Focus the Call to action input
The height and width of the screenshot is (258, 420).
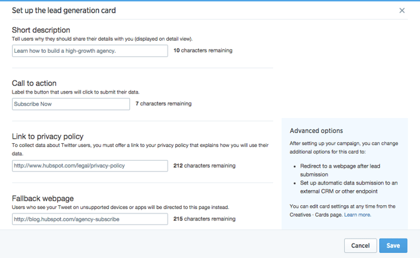(x=71, y=104)
